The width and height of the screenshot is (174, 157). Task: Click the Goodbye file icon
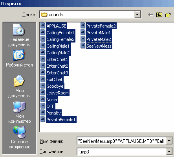click(x=43, y=86)
